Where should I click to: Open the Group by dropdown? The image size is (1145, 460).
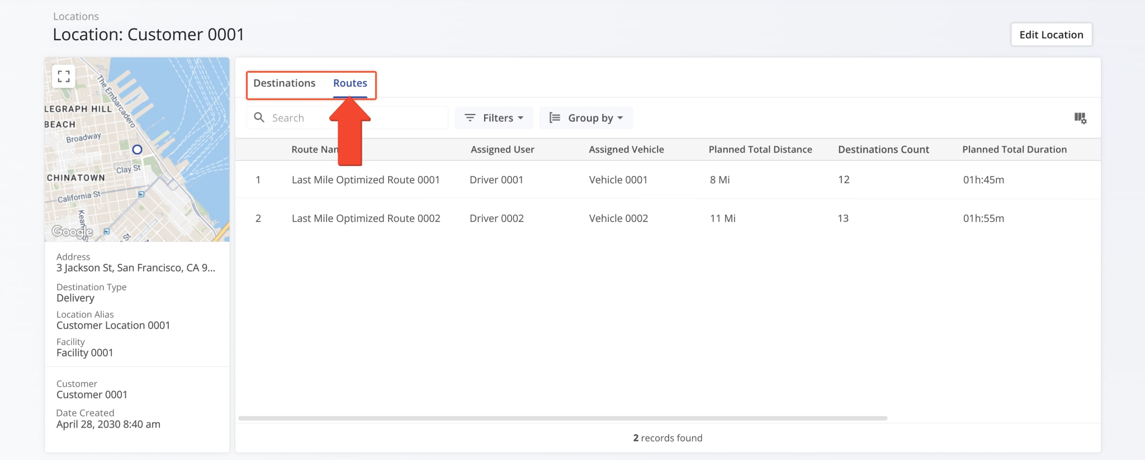(586, 118)
